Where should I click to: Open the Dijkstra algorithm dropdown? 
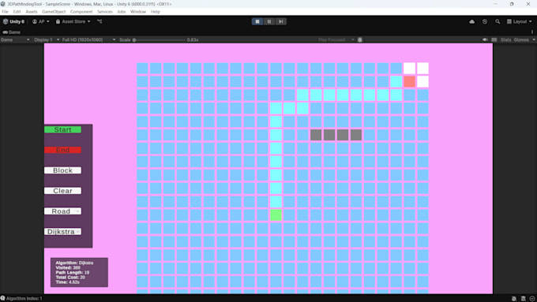[x=62, y=232]
